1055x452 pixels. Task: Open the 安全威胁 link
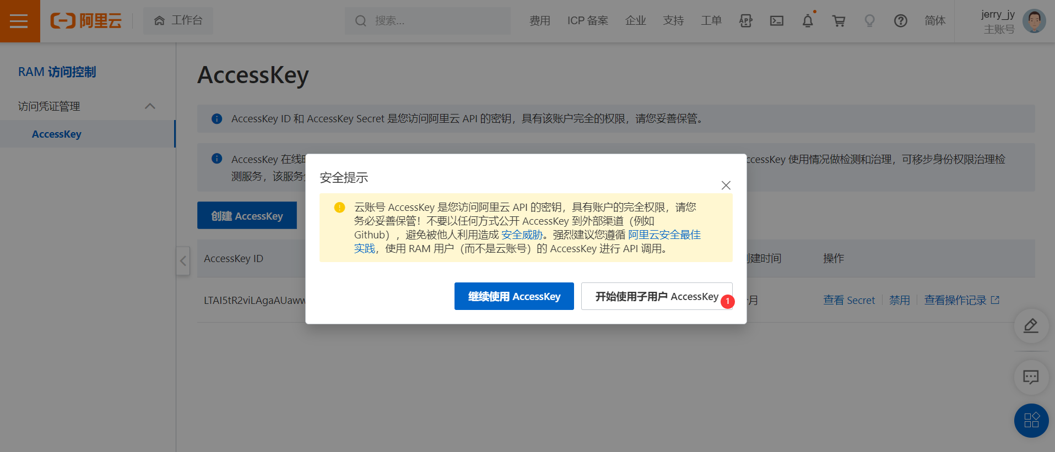[522, 235]
